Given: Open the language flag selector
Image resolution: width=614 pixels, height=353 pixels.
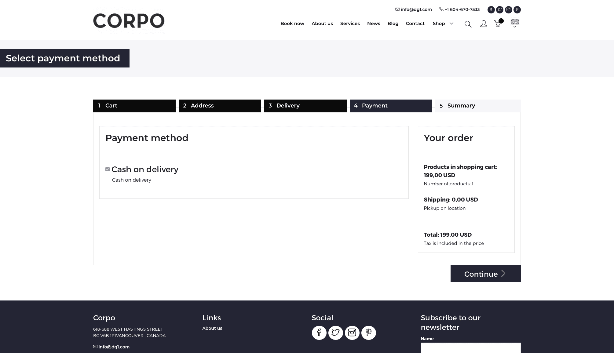Looking at the screenshot, I should coord(515,23).
